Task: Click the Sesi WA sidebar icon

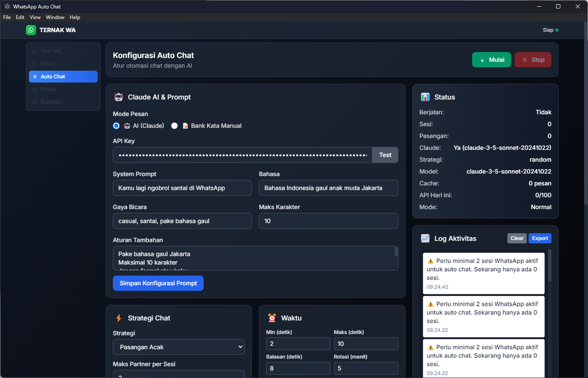Action: tap(35, 51)
